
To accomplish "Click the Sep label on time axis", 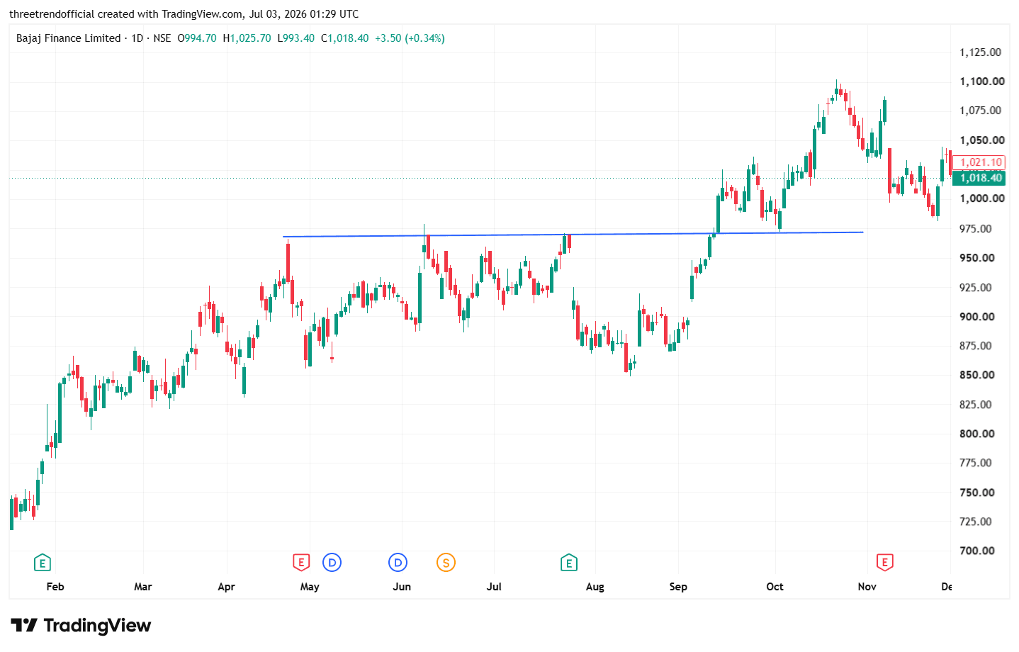I will (x=678, y=587).
